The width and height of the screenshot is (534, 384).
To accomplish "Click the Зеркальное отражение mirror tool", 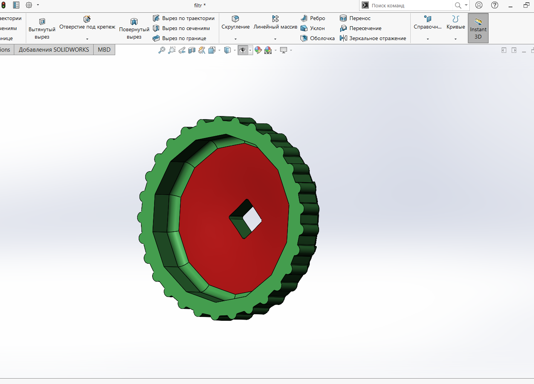I will click(373, 38).
